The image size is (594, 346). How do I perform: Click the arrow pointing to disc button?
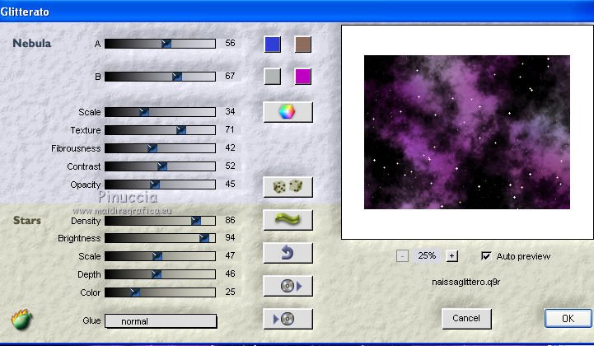(288, 319)
